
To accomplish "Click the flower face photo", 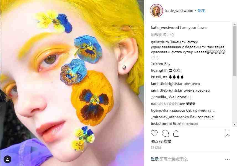I will (72, 83).
